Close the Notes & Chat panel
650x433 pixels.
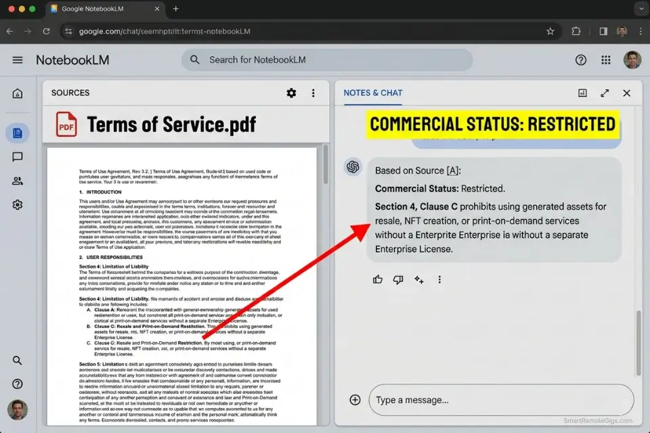click(x=626, y=93)
